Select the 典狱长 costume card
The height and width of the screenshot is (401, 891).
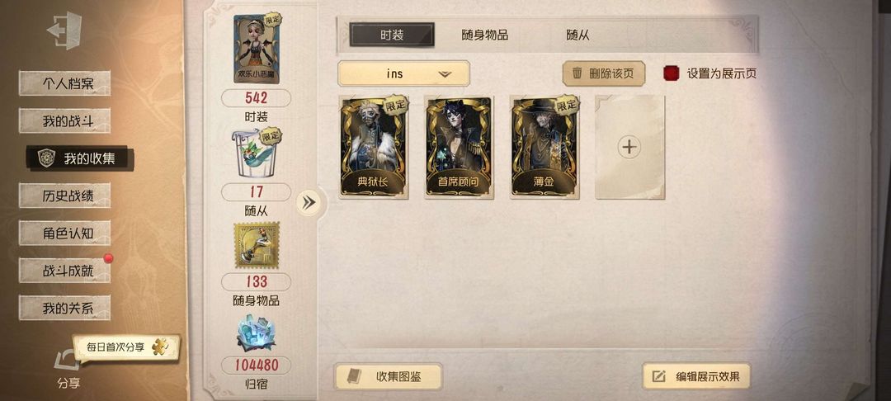point(374,147)
